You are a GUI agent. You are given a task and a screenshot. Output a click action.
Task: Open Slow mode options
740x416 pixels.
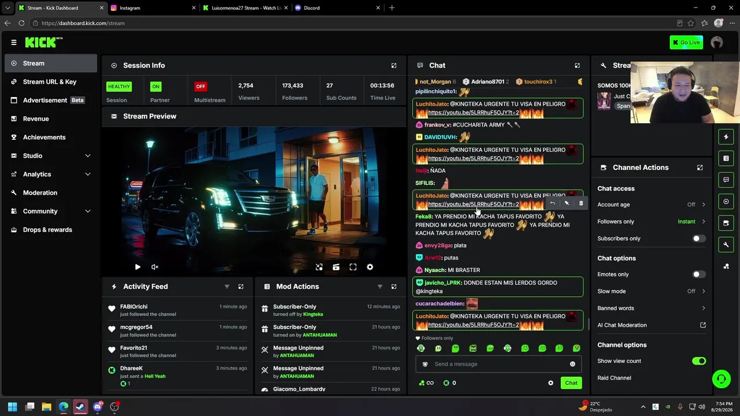[x=652, y=291]
